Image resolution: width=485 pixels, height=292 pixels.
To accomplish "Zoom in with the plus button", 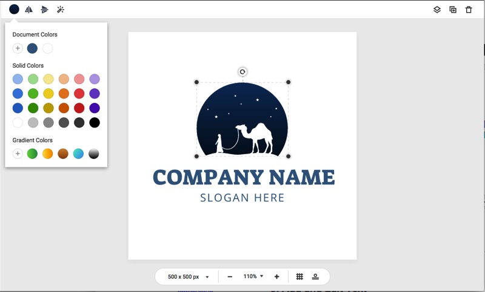I will 277,276.
